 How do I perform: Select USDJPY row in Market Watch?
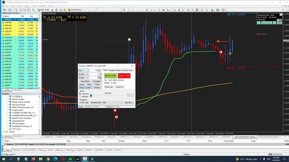click(20, 34)
